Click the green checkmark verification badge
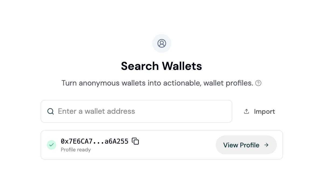319x192 pixels. (51, 145)
